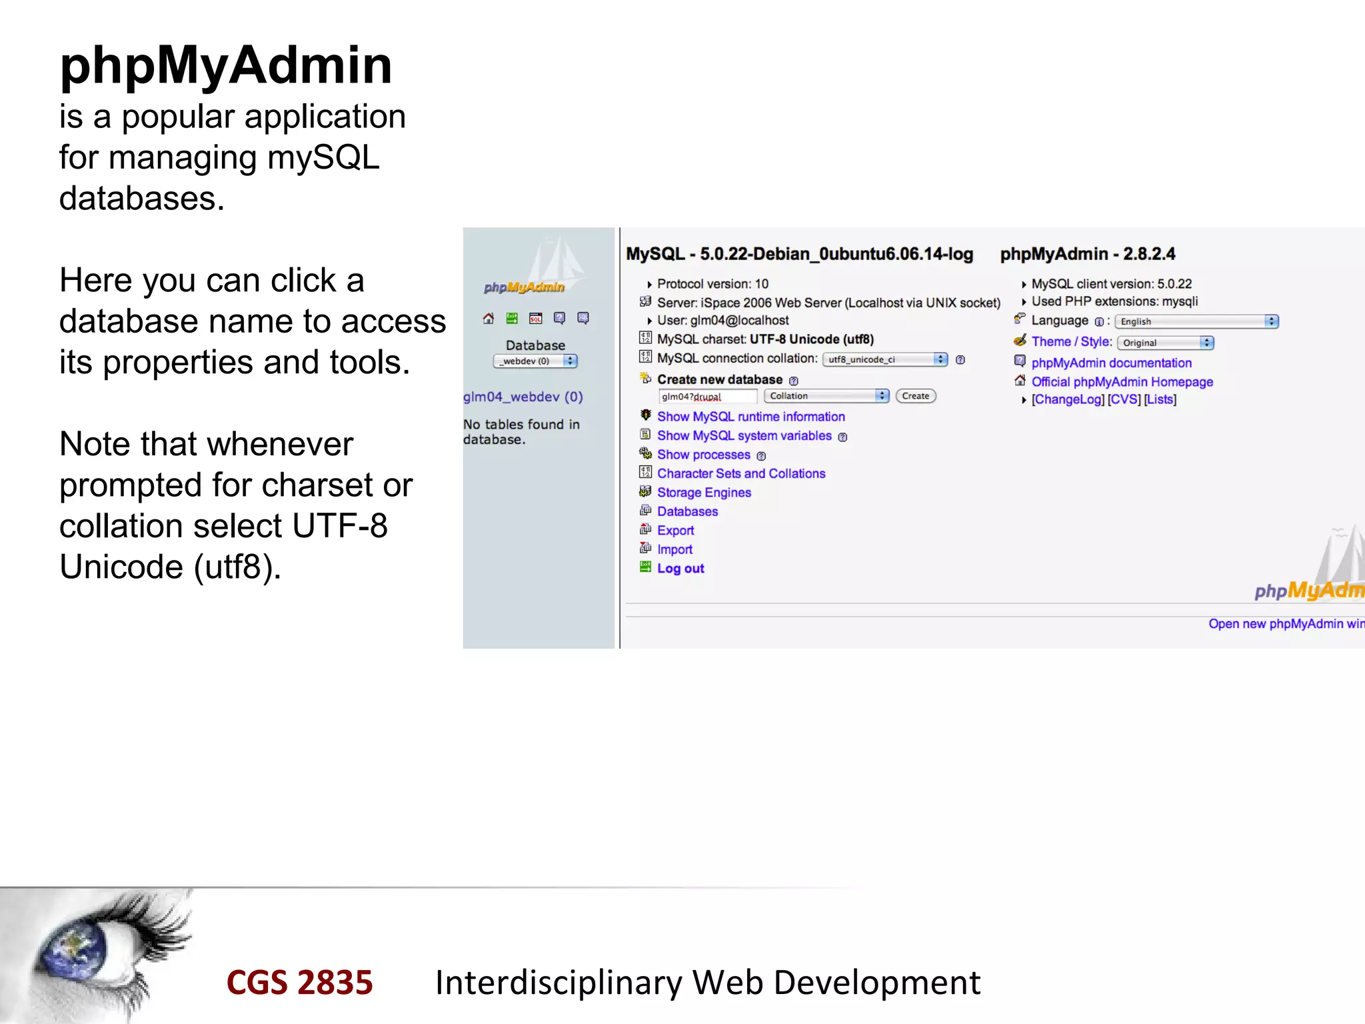The width and height of the screenshot is (1365, 1024).
Task: Click the Server icon beside iSpace server
Action: pyautogui.click(x=645, y=301)
